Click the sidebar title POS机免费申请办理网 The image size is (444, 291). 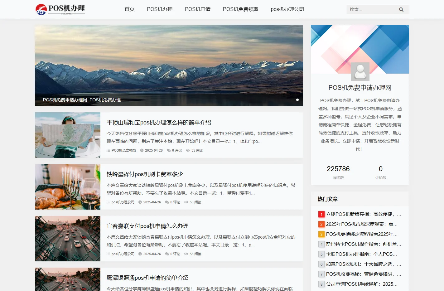pos(360,88)
